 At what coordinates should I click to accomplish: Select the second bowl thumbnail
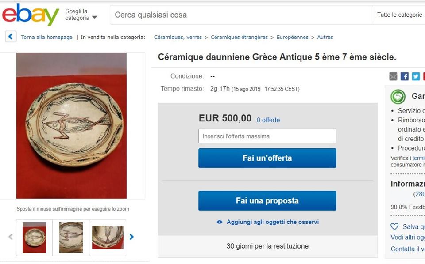tap(71, 237)
